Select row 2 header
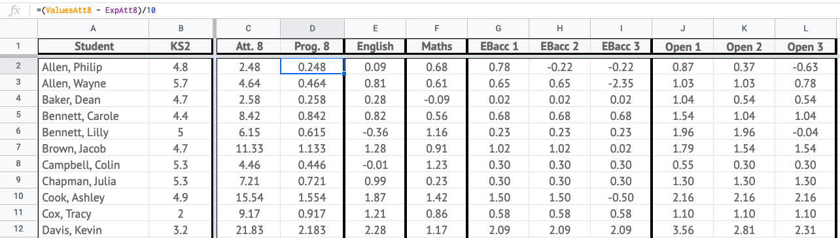This screenshot has height=238, width=840. click(18, 67)
